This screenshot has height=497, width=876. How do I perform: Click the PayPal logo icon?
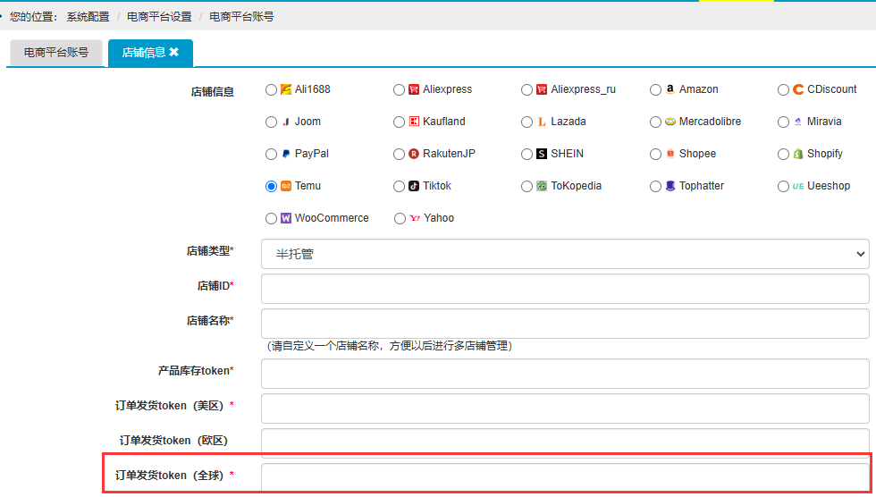[x=285, y=154]
